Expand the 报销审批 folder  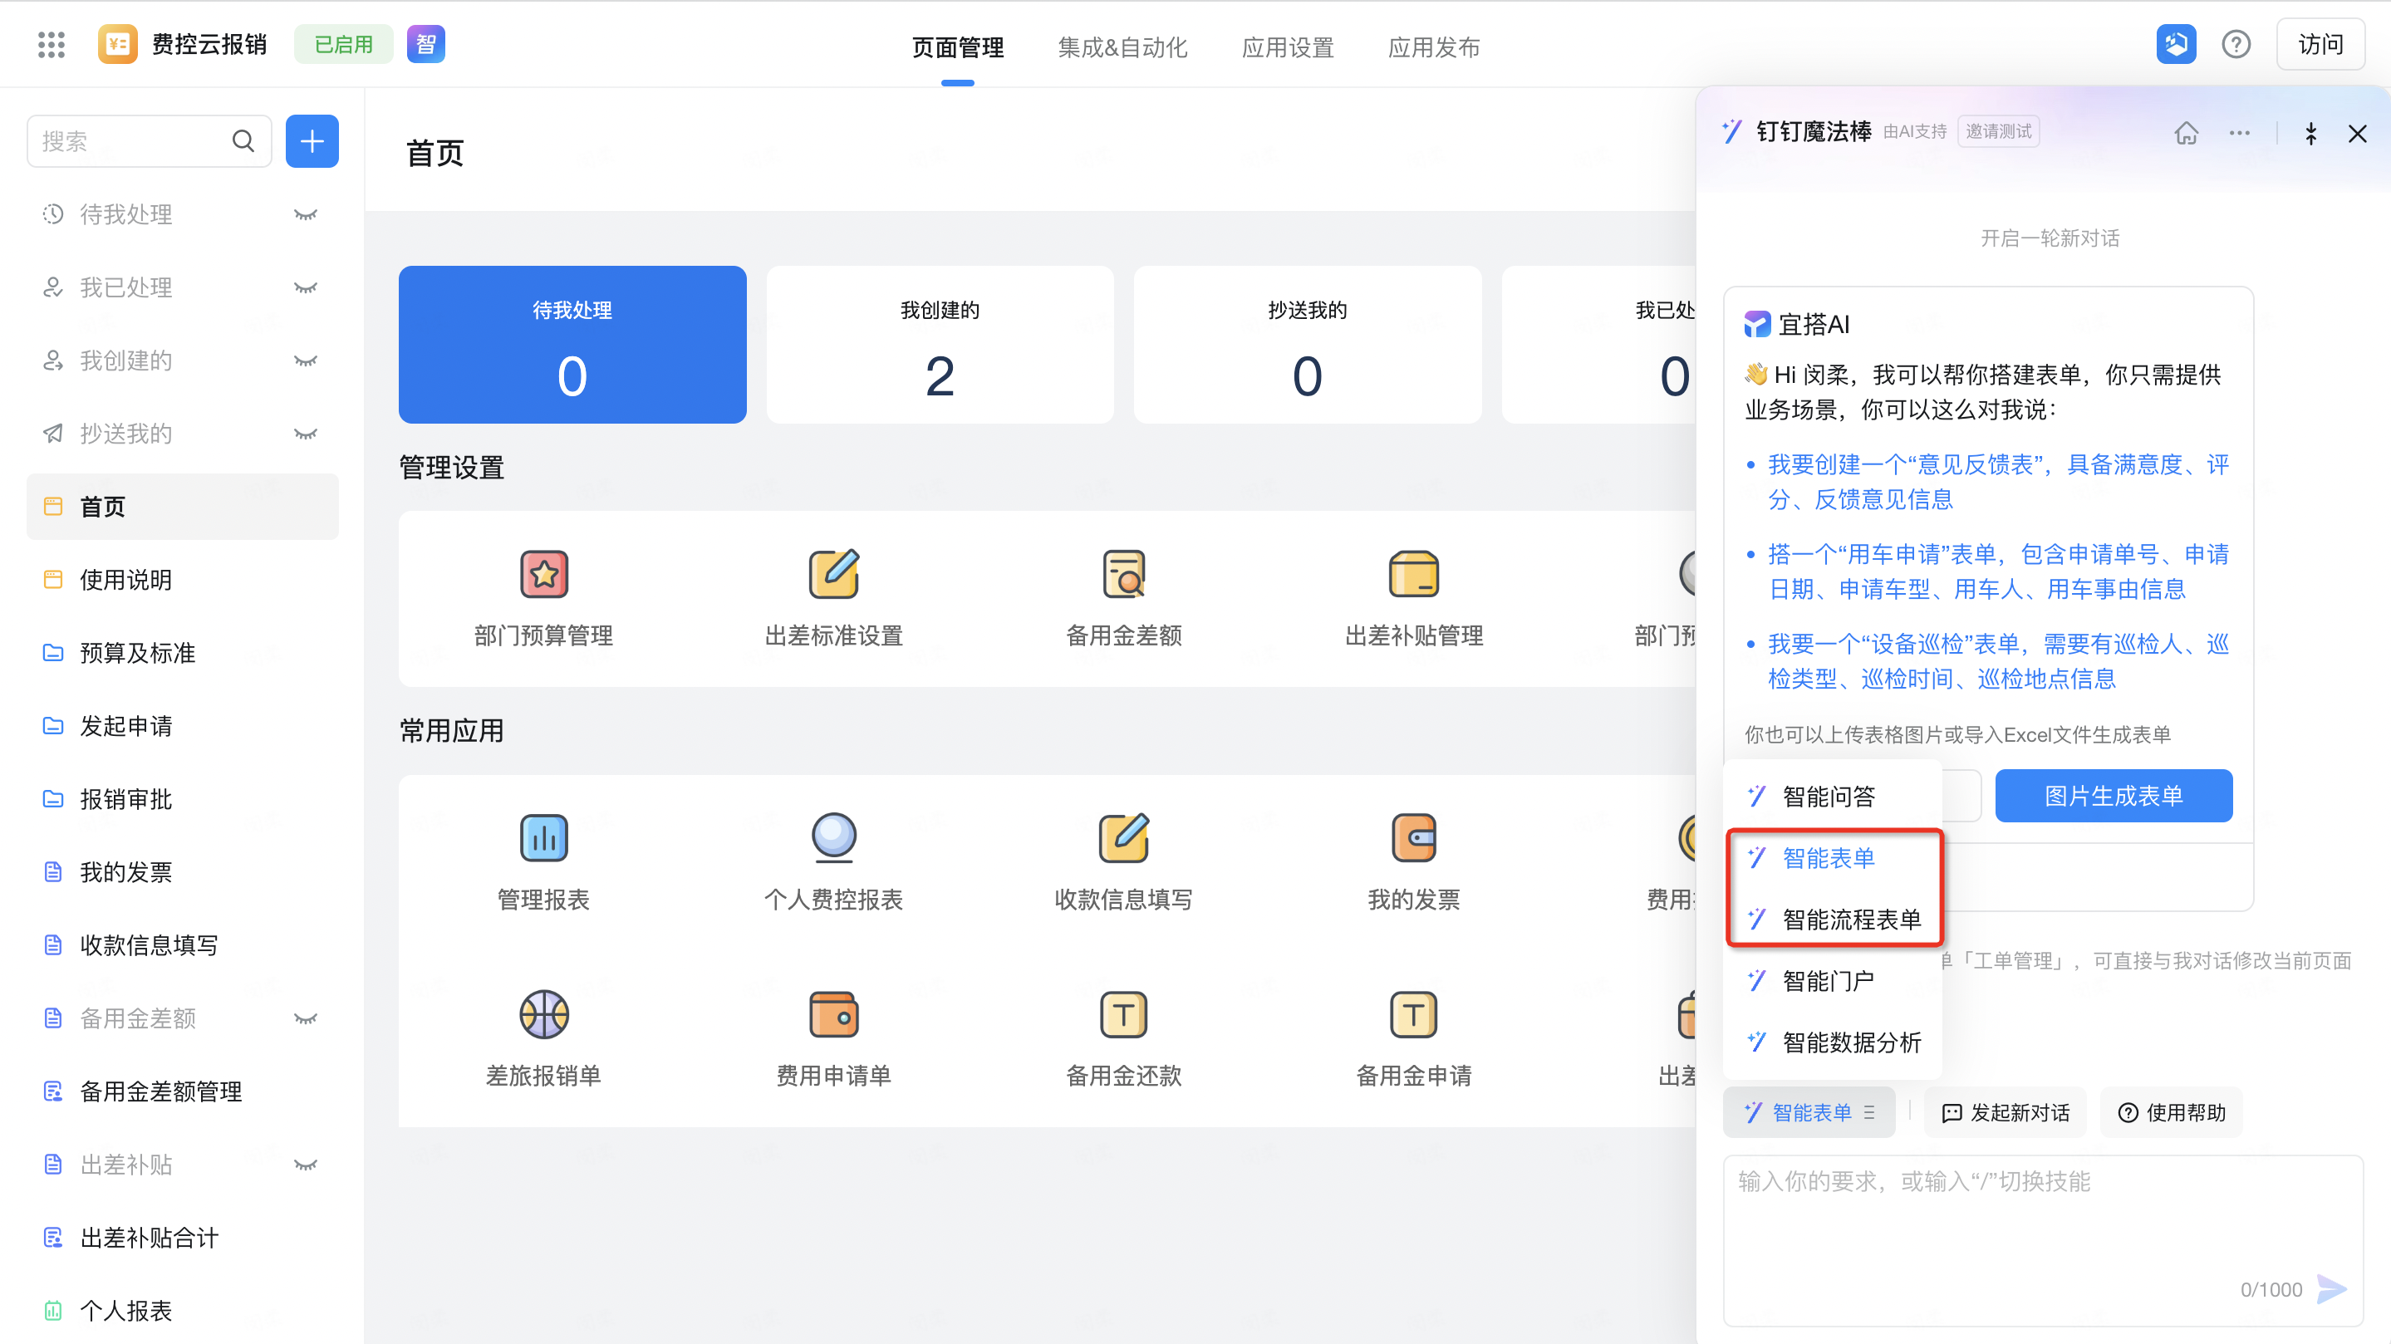click(182, 799)
